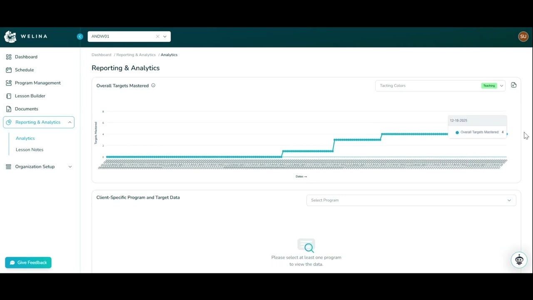Open the Schedule page
The height and width of the screenshot is (300, 533).
25,70
